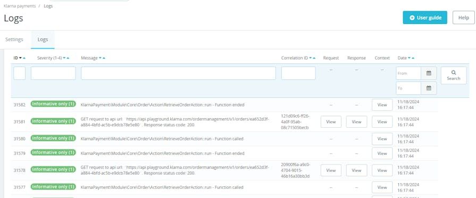476x198 pixels.
Task: Click the Severity (1-4) column header
Action: tap(49, 58)
